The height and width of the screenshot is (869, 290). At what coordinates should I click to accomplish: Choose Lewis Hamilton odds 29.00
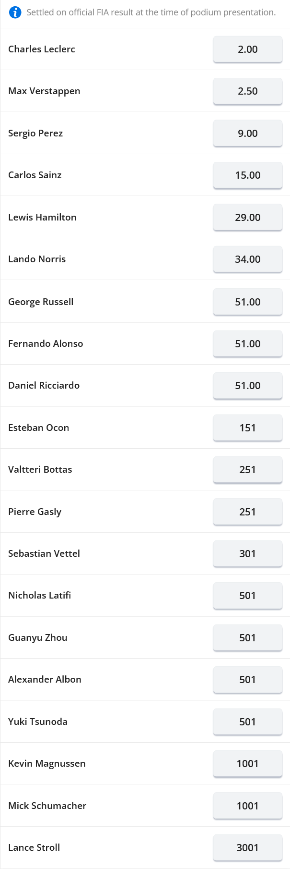(247, 218)
